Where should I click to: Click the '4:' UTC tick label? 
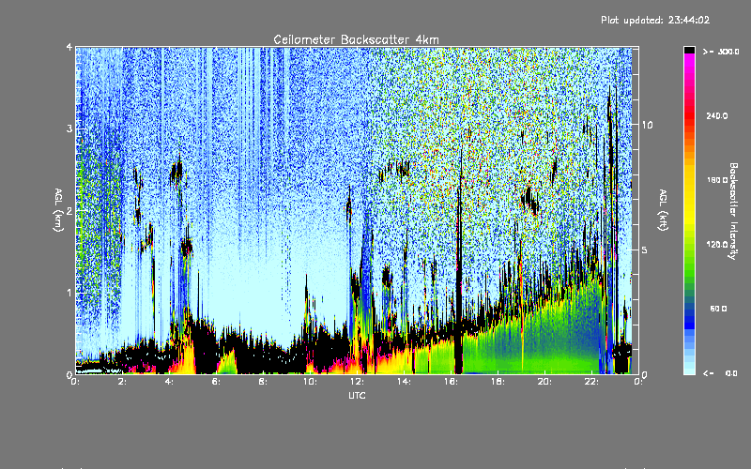pyautogui.click(x=169, y=382)
